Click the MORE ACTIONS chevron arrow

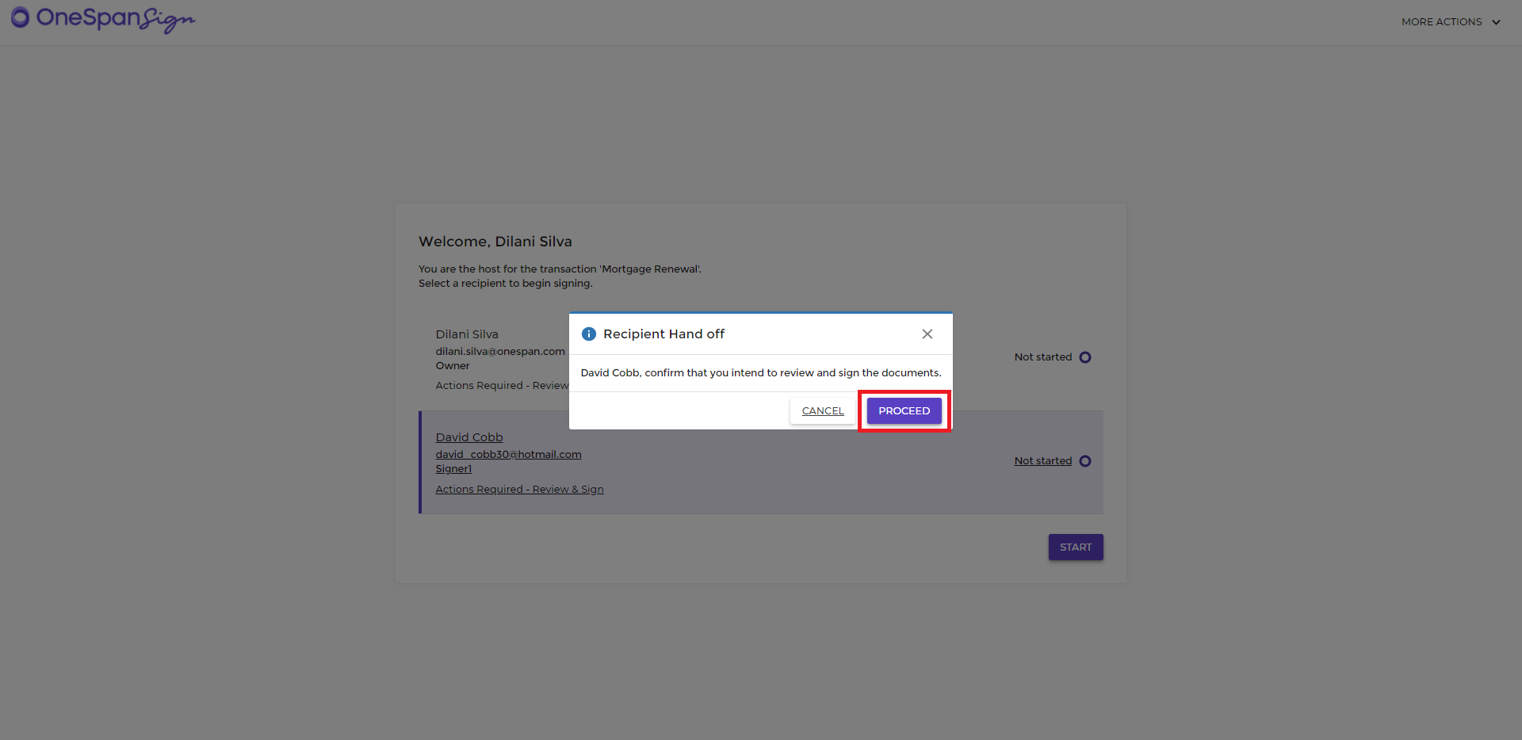[1496, 22]
